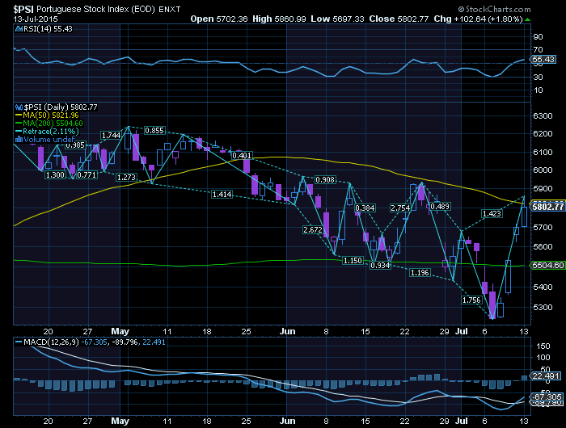Click the 0.489 retracement label

click(440, 206)
